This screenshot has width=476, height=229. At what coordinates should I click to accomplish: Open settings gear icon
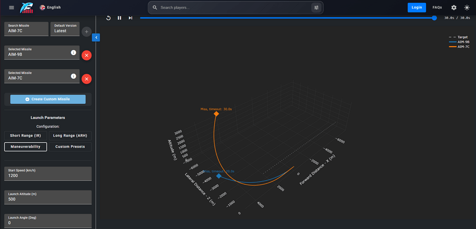[454, 8]
